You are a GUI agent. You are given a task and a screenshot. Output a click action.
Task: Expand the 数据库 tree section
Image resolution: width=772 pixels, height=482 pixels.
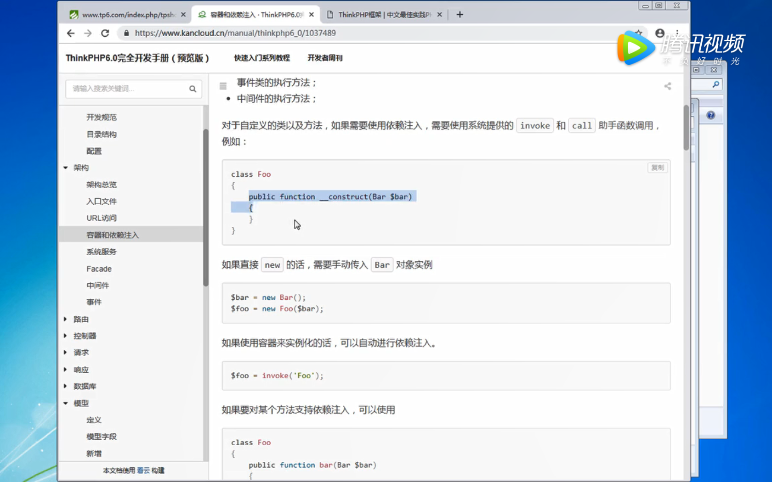pos(65,386)
